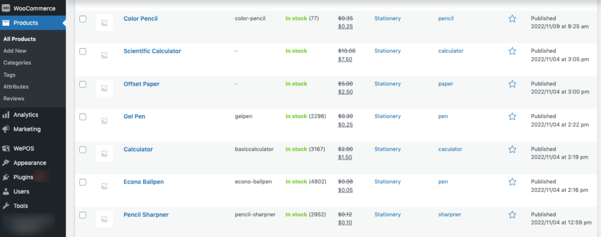Open the Calculator product link
Viewport: 601px width, 237px height.
click(x=138, y=150)
